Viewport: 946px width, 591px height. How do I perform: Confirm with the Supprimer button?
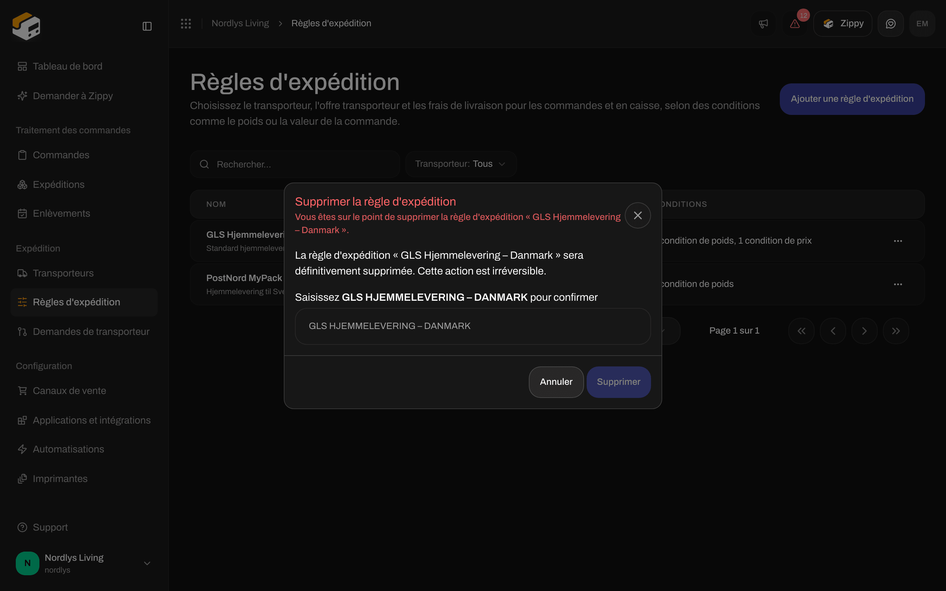click(x=619, y=382)
